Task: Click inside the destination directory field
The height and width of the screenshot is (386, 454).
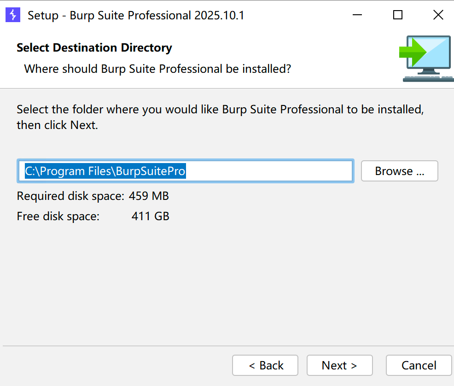Action: tap(267, 171)
